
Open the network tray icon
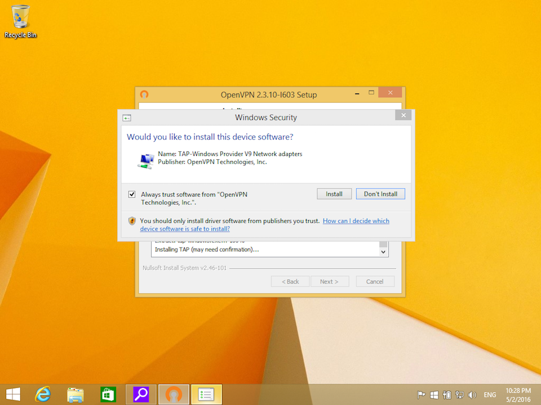(459, 395)
